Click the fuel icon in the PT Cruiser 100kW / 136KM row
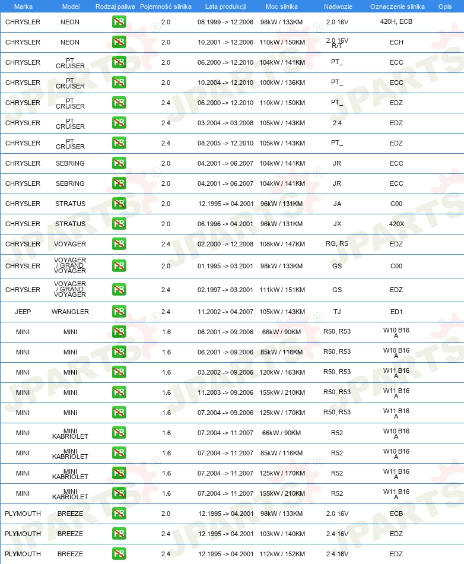The image size is (464, 564). click(x=119, y=83)
